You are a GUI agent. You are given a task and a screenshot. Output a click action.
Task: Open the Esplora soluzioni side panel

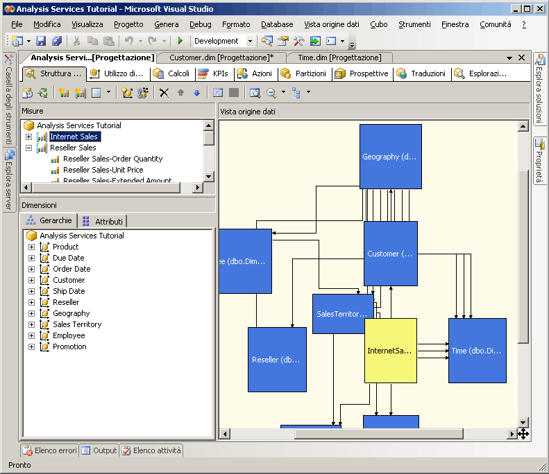(539, 89)
